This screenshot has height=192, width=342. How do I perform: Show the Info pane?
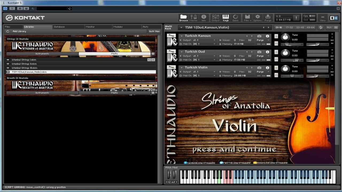click(204, 18)
